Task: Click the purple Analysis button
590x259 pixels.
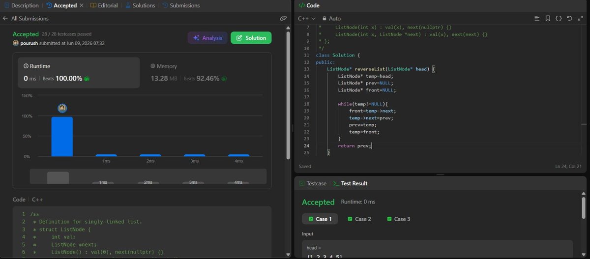Action: click(207, 38)
